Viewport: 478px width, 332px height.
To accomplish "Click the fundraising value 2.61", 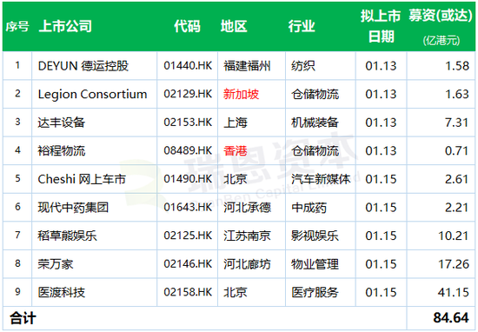I will click(457, 179).
